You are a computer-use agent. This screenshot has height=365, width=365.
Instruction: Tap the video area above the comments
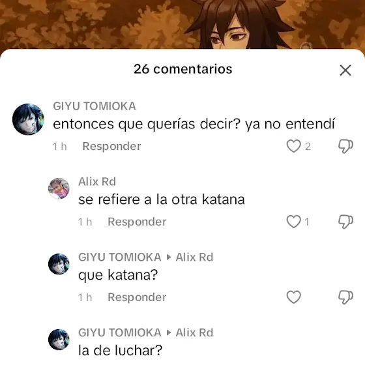(182, 24)
